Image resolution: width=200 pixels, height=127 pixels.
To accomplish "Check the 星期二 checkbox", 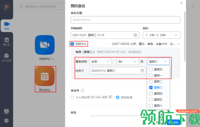I will pos(151,81).
